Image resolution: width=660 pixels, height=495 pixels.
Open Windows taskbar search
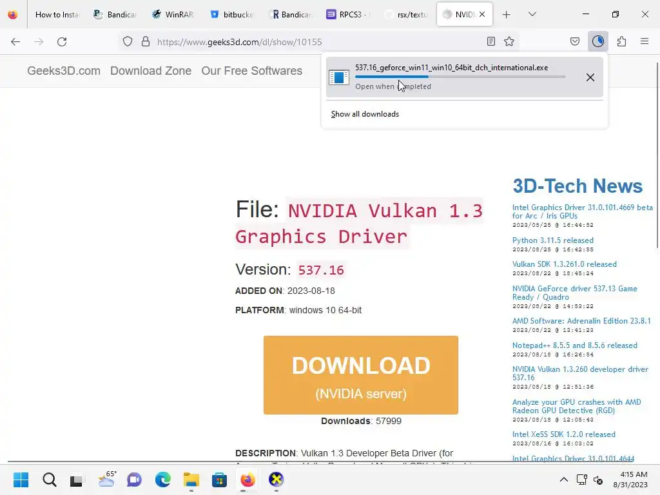click(x=49, y=480)
